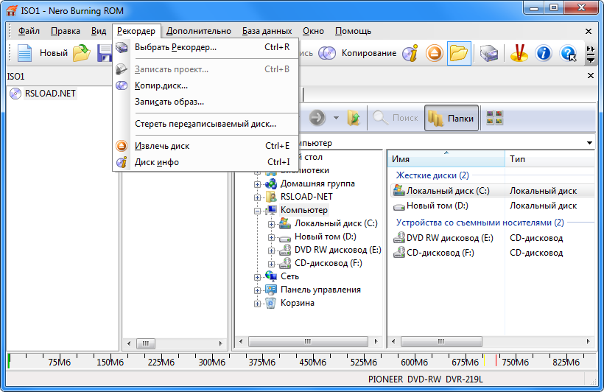The height and width of the screenshot is (392, 604).
Task: Select Новый том (D:) in file list
Action: (438, 206)
